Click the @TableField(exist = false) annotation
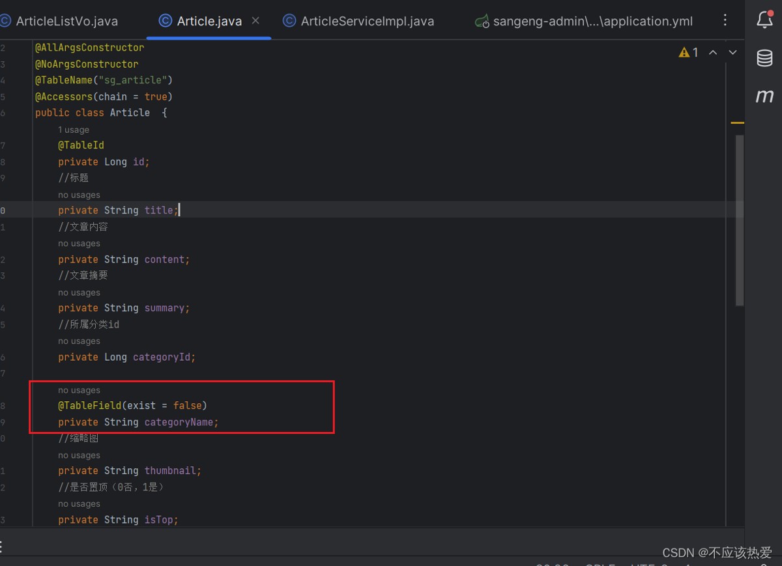This screenshot has height=566, width=782. pyautogui.click(x=132, y=406)
